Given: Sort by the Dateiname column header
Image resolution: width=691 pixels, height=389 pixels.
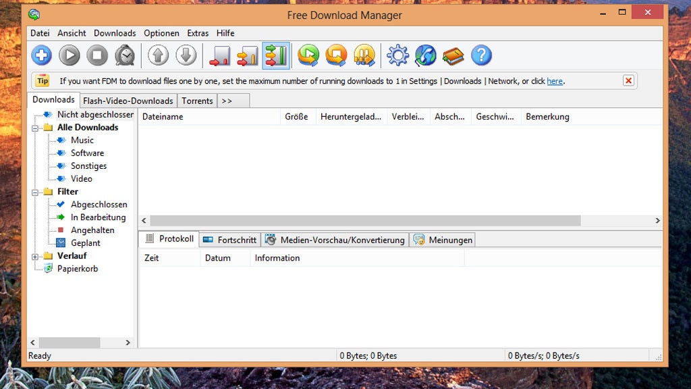Looking at the screenshot, I should pos(210,117).
